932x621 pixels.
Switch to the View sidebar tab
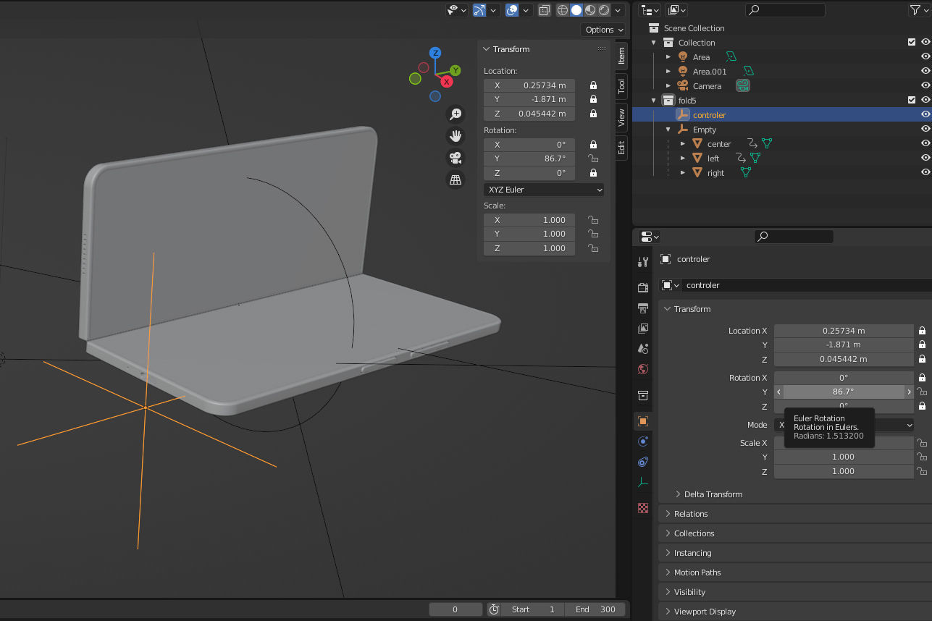tap(621, 118)
